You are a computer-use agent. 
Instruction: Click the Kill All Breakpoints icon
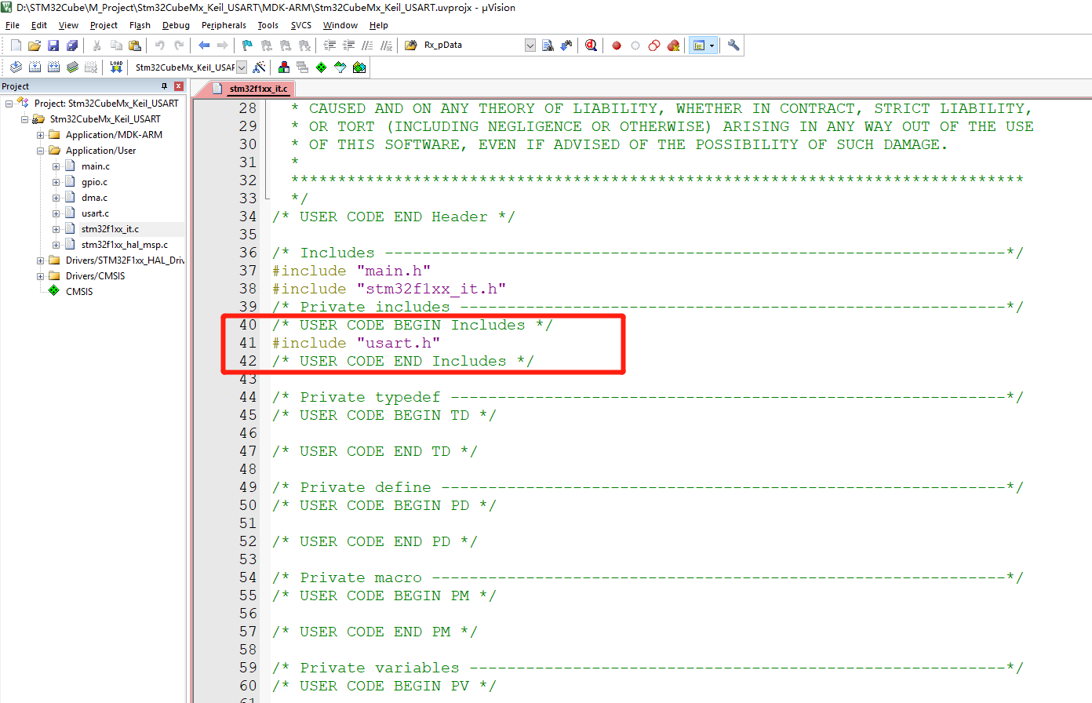[x=673, y=45]
